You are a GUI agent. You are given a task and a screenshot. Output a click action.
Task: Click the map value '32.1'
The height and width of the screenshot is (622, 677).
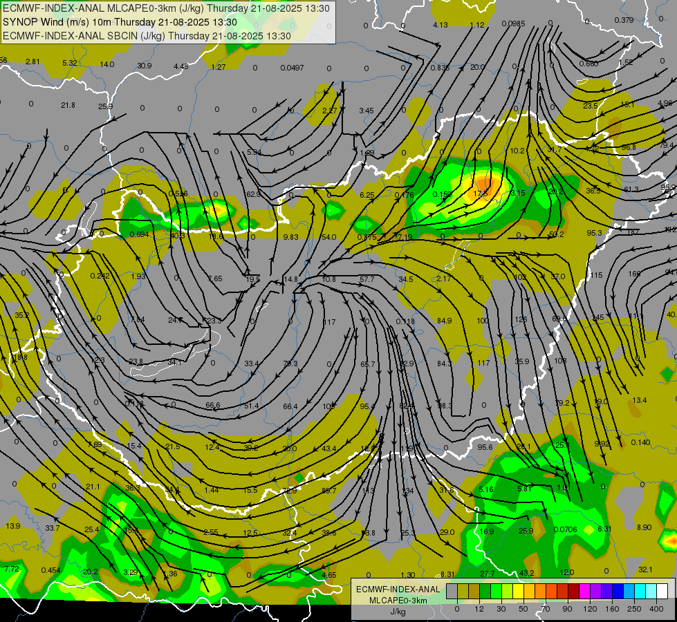645,569
